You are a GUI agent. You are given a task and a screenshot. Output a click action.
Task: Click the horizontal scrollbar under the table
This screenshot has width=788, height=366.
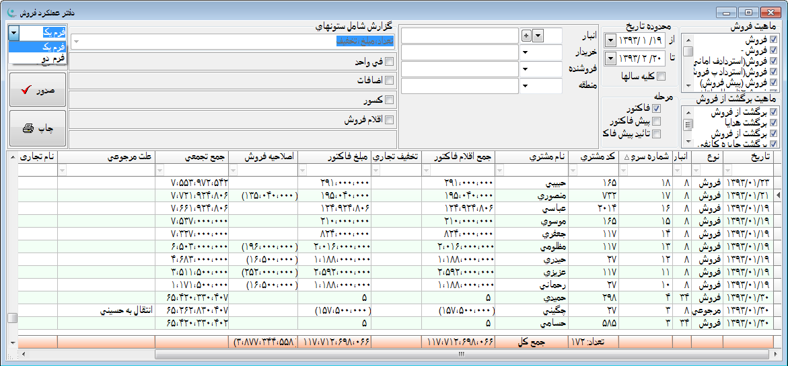pos(461,353)
